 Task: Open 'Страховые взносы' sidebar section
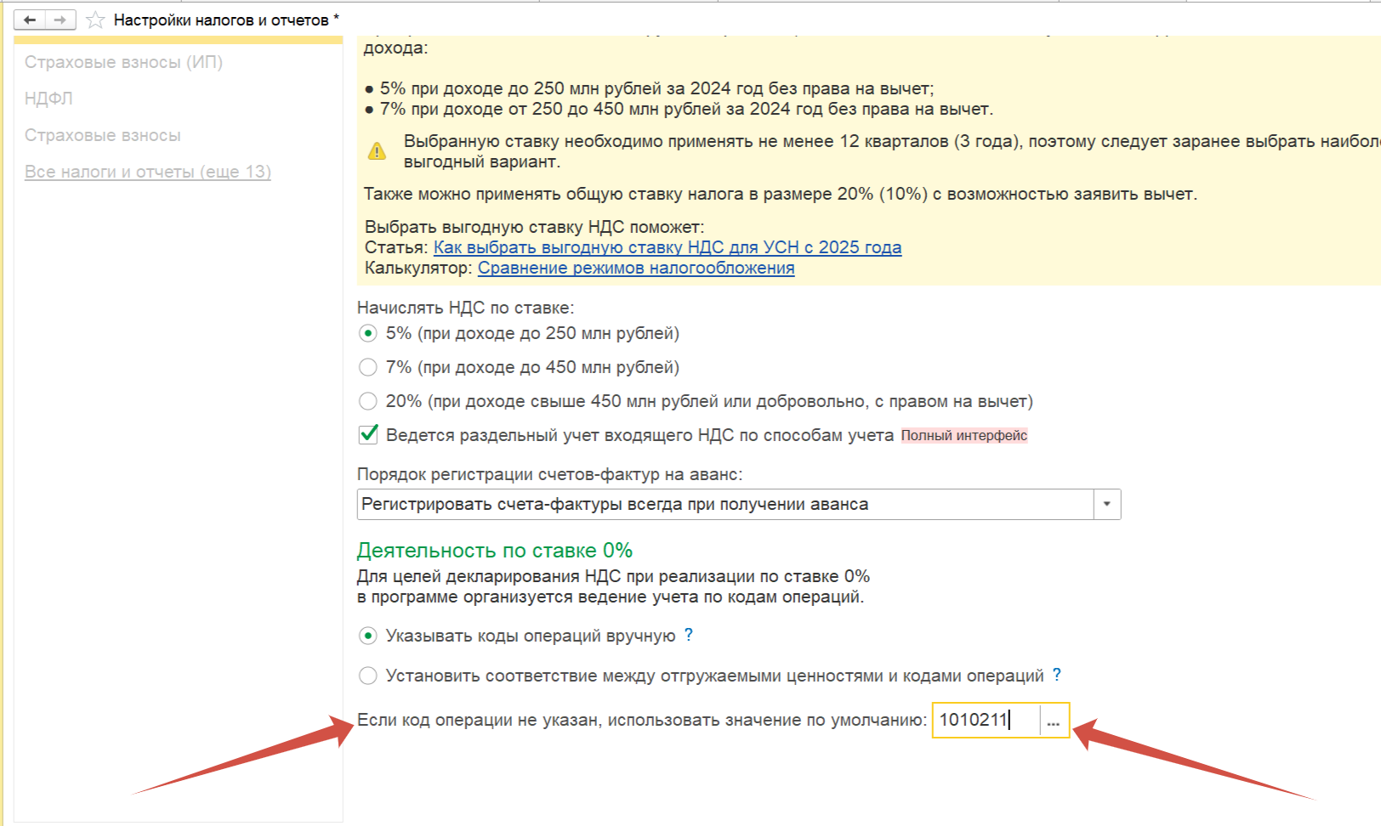point(102,135)
